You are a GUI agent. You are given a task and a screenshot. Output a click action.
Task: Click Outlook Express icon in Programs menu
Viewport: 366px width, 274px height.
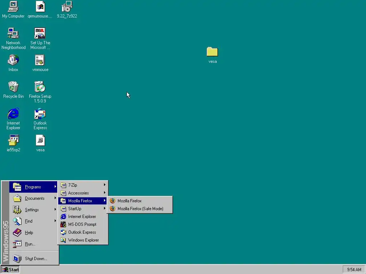63,232
